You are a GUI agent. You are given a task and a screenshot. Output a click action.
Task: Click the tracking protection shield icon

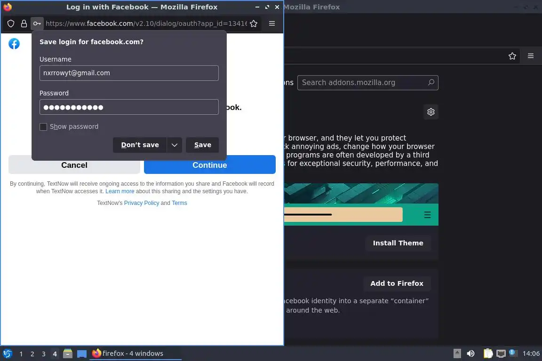(11, 24)
